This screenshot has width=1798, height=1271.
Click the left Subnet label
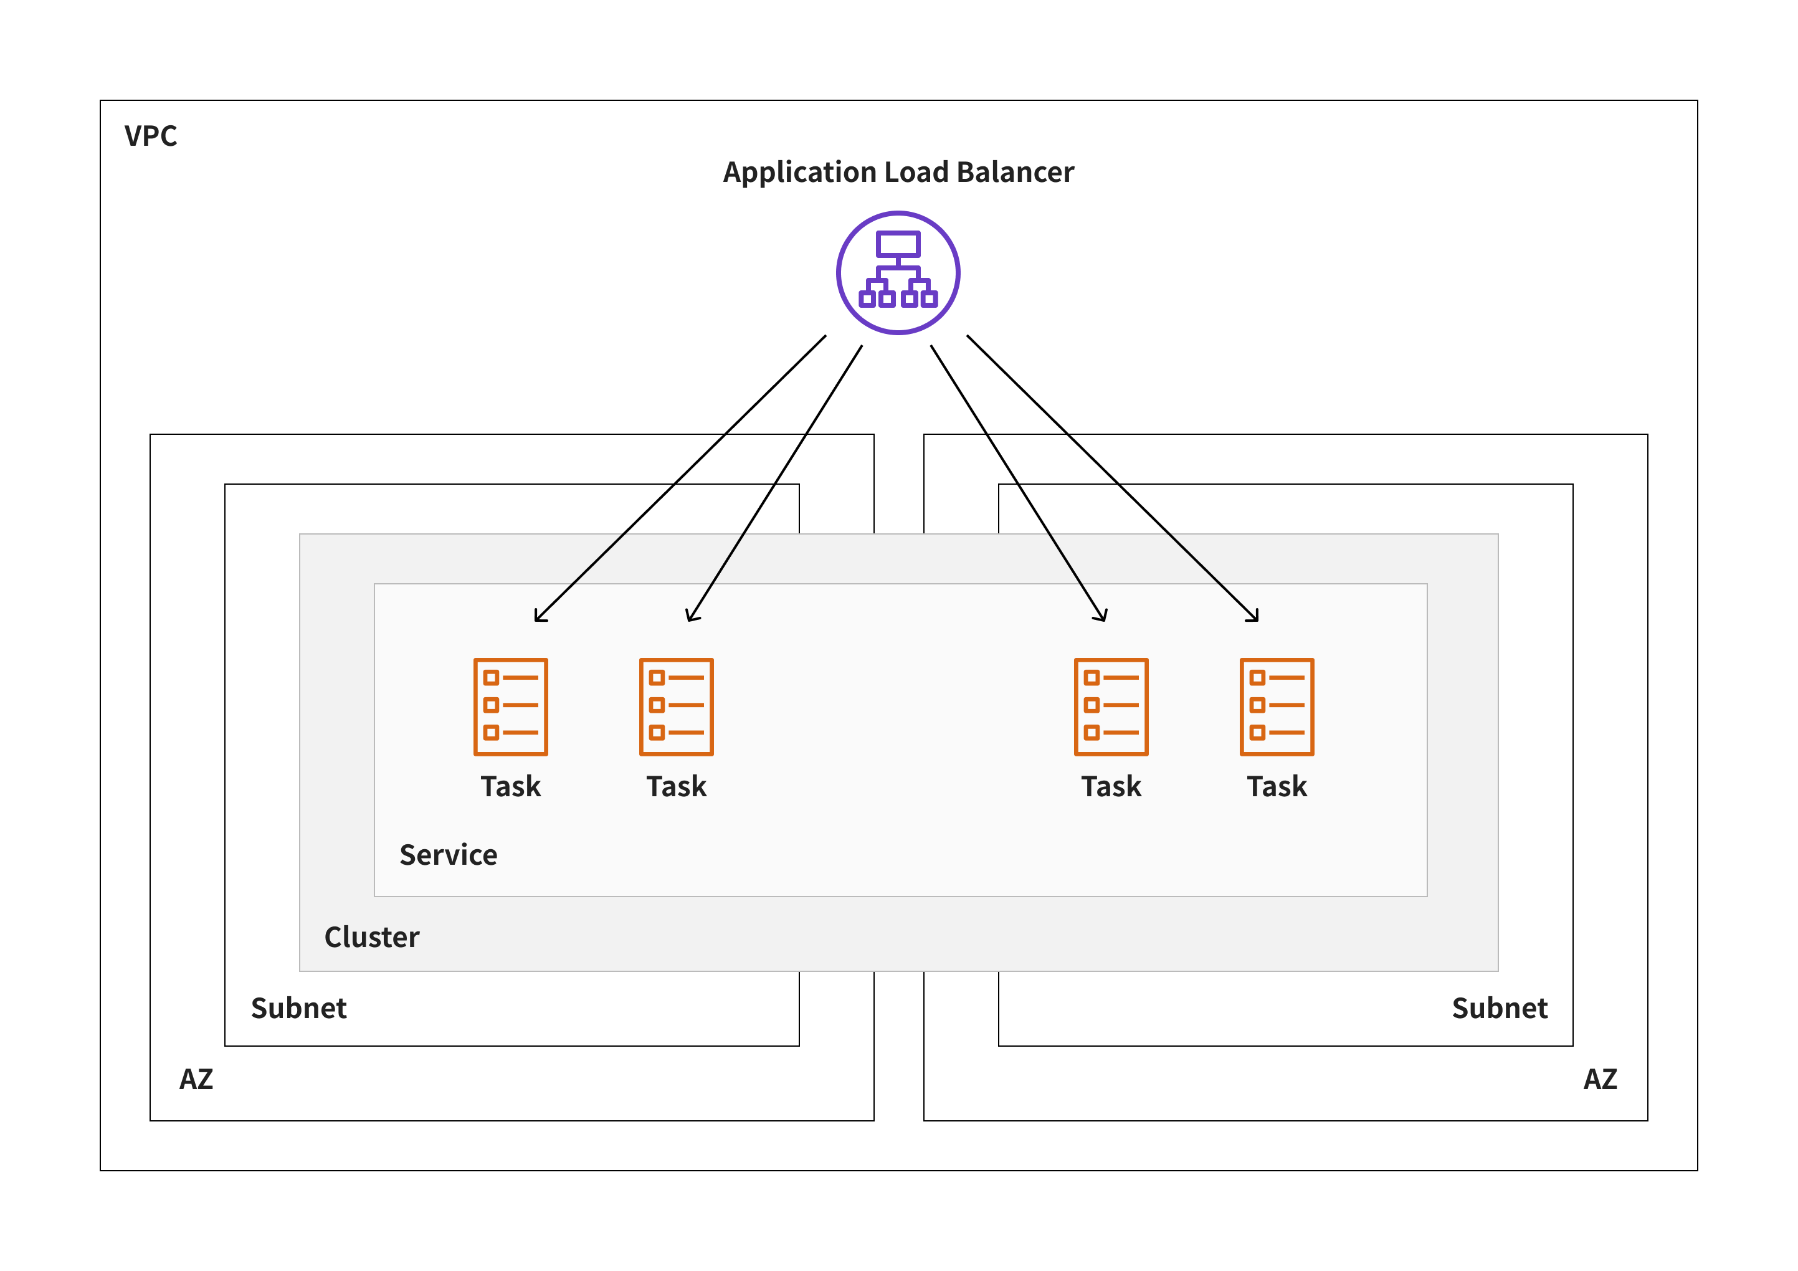298,1008
